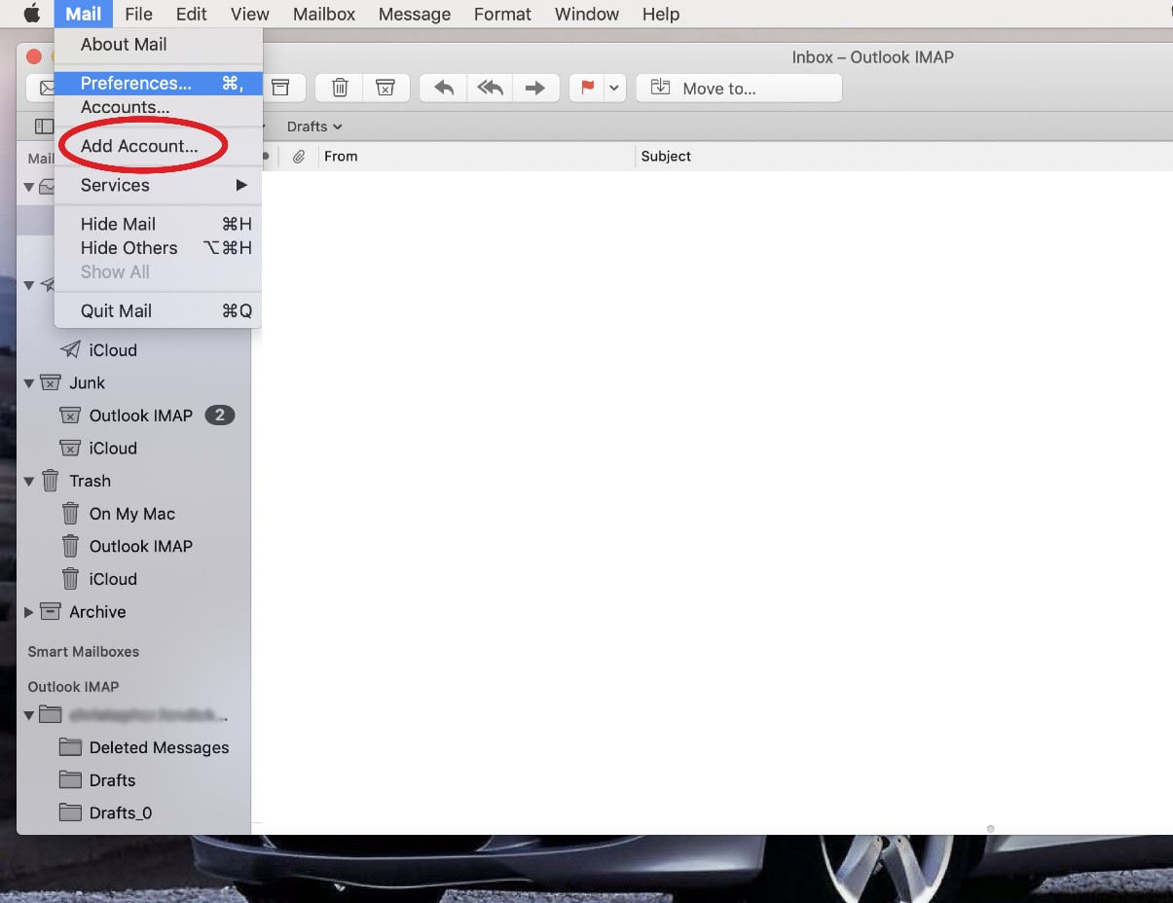Collapse the blurred Outlook account folder
The image size is (1173, 903).
pos(29,715)
